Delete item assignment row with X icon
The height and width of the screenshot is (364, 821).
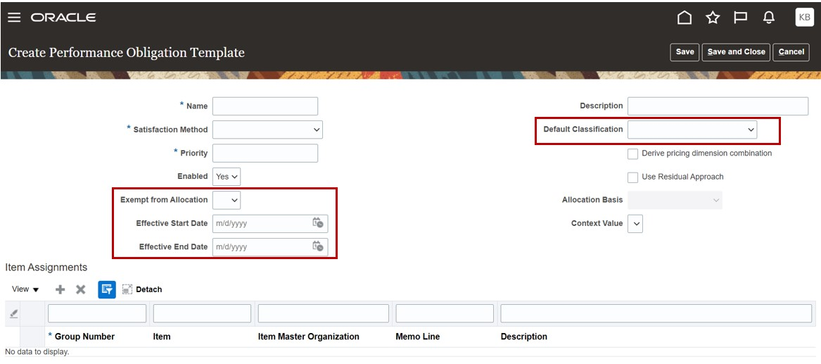pyautogui.click(x=81, y=289)
